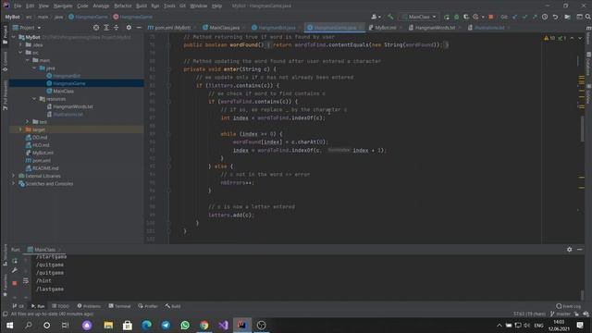
Task: Open the Window menu
Action: [199, 6]
